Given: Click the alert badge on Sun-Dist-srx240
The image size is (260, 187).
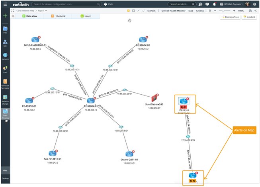Looking at the screenshot, I should tap(158, 95).
